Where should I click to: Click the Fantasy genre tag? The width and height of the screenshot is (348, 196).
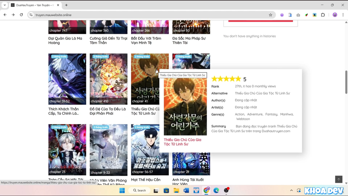(x=271, y=114)
